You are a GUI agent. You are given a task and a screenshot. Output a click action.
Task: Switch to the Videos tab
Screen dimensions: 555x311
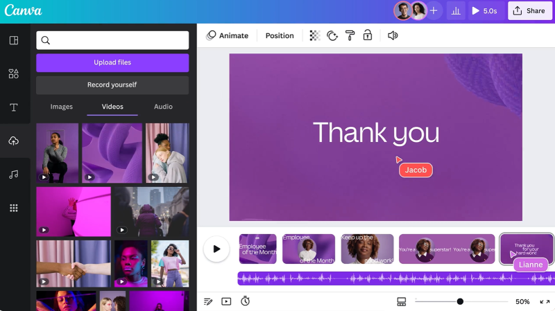coord(112,107)
